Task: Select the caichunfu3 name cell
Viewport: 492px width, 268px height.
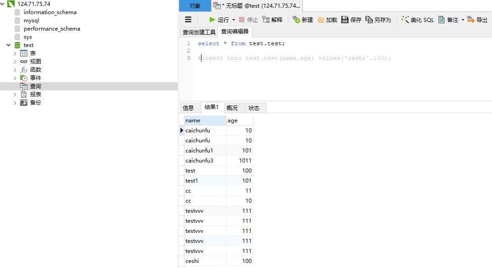Action: 205,161
